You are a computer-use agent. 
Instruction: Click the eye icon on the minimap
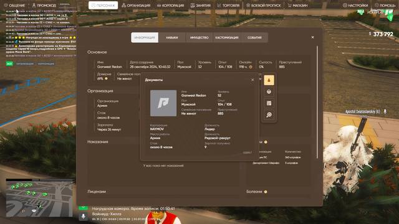tap(34, 210)
